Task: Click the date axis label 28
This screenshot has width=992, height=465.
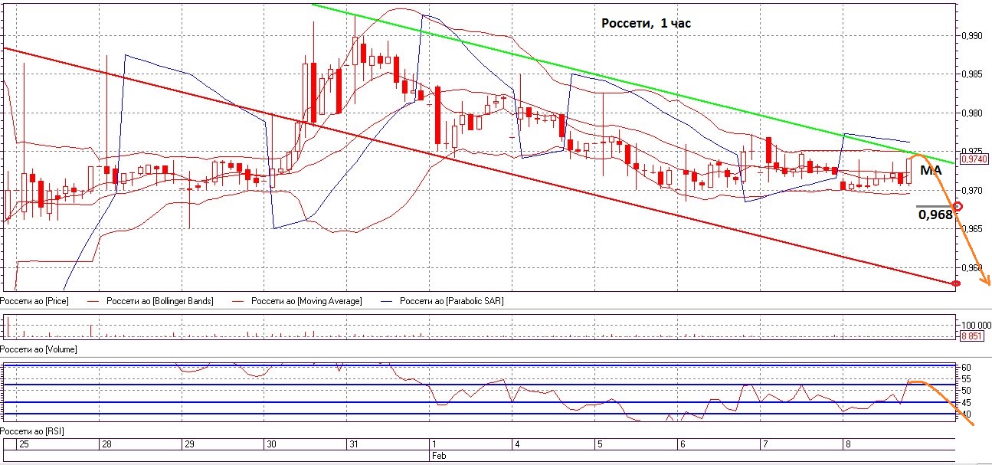Action: [x=106, y=444]
